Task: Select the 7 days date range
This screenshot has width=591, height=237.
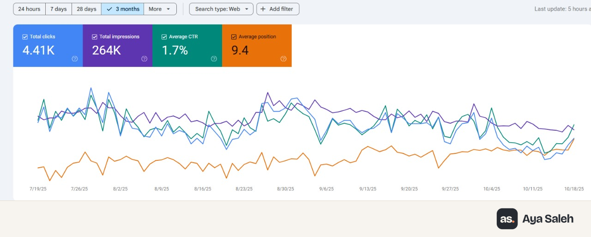Action: (59, 9)
